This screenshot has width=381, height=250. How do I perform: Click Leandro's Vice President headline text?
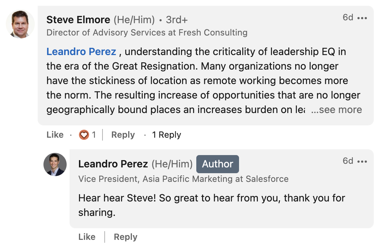tap(183, 179)
